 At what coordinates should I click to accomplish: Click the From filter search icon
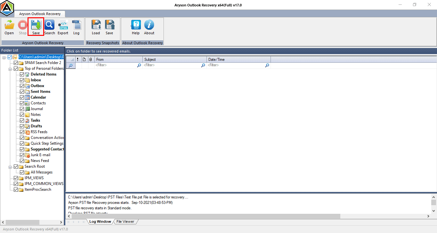139,65
